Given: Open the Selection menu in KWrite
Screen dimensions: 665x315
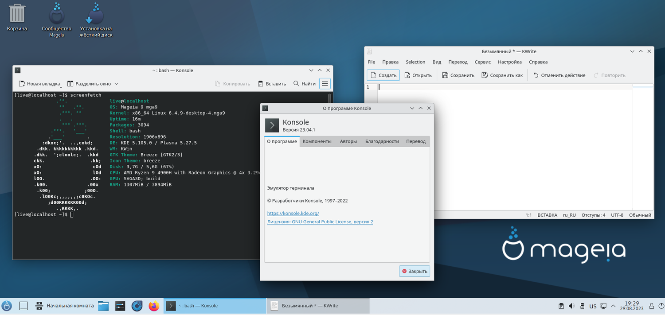Looking at the screenshot, I should (415, 62).
